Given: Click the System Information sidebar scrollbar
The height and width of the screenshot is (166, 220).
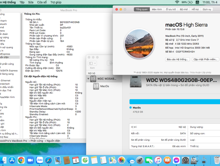Looking at the screenshot, I should point(21,59).
